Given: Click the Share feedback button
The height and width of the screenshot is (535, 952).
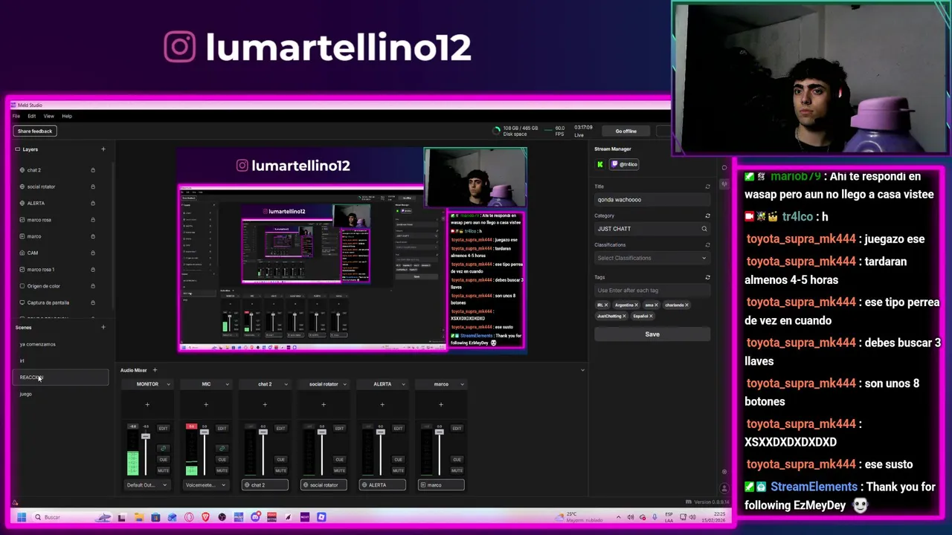Looking at the screenshot, I should pyautogui.click(x=35, y=131).
